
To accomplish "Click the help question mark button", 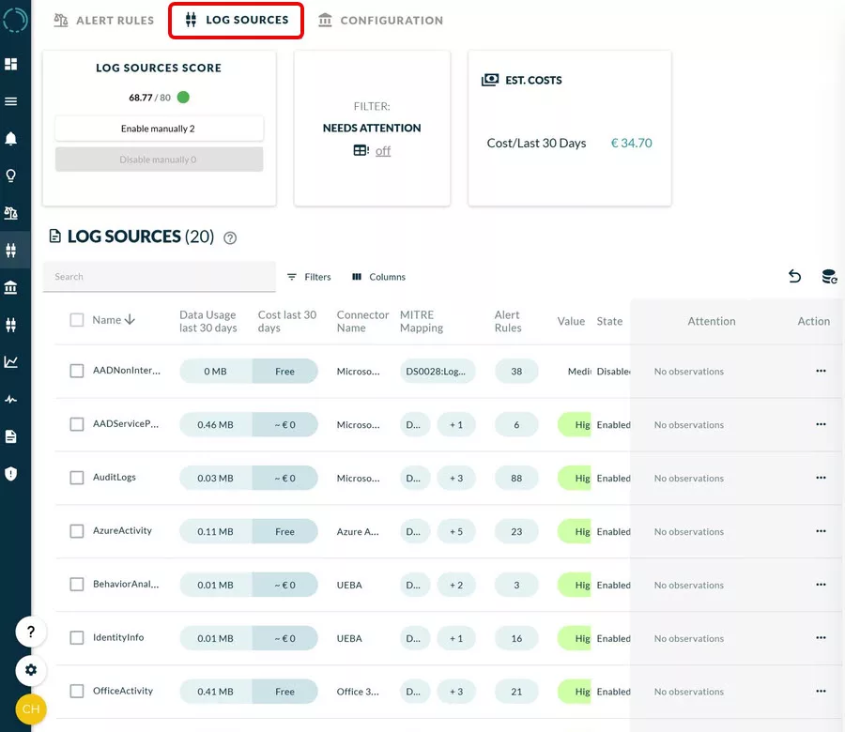I will point(31,632).
